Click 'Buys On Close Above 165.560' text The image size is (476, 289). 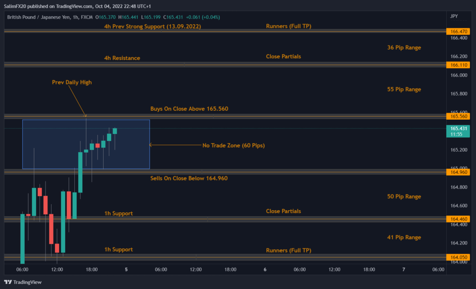[189, 109]
